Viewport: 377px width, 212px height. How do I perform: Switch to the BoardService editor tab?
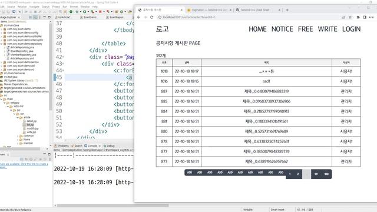[89, 17]
